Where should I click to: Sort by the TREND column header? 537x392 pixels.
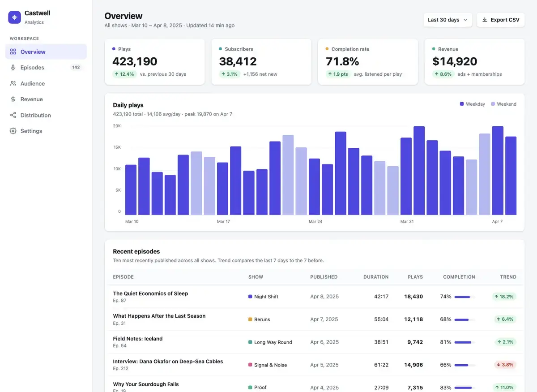tap(508, 277)
